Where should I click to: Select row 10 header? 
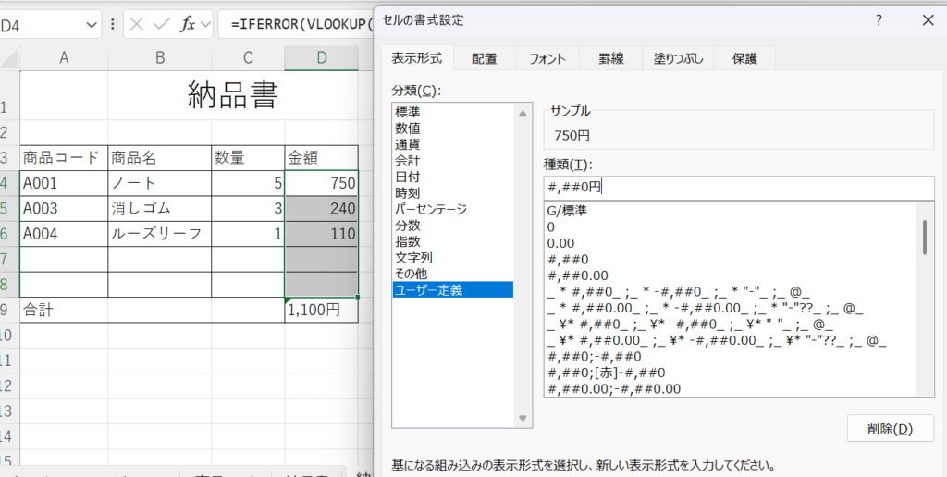coord(9,336)
